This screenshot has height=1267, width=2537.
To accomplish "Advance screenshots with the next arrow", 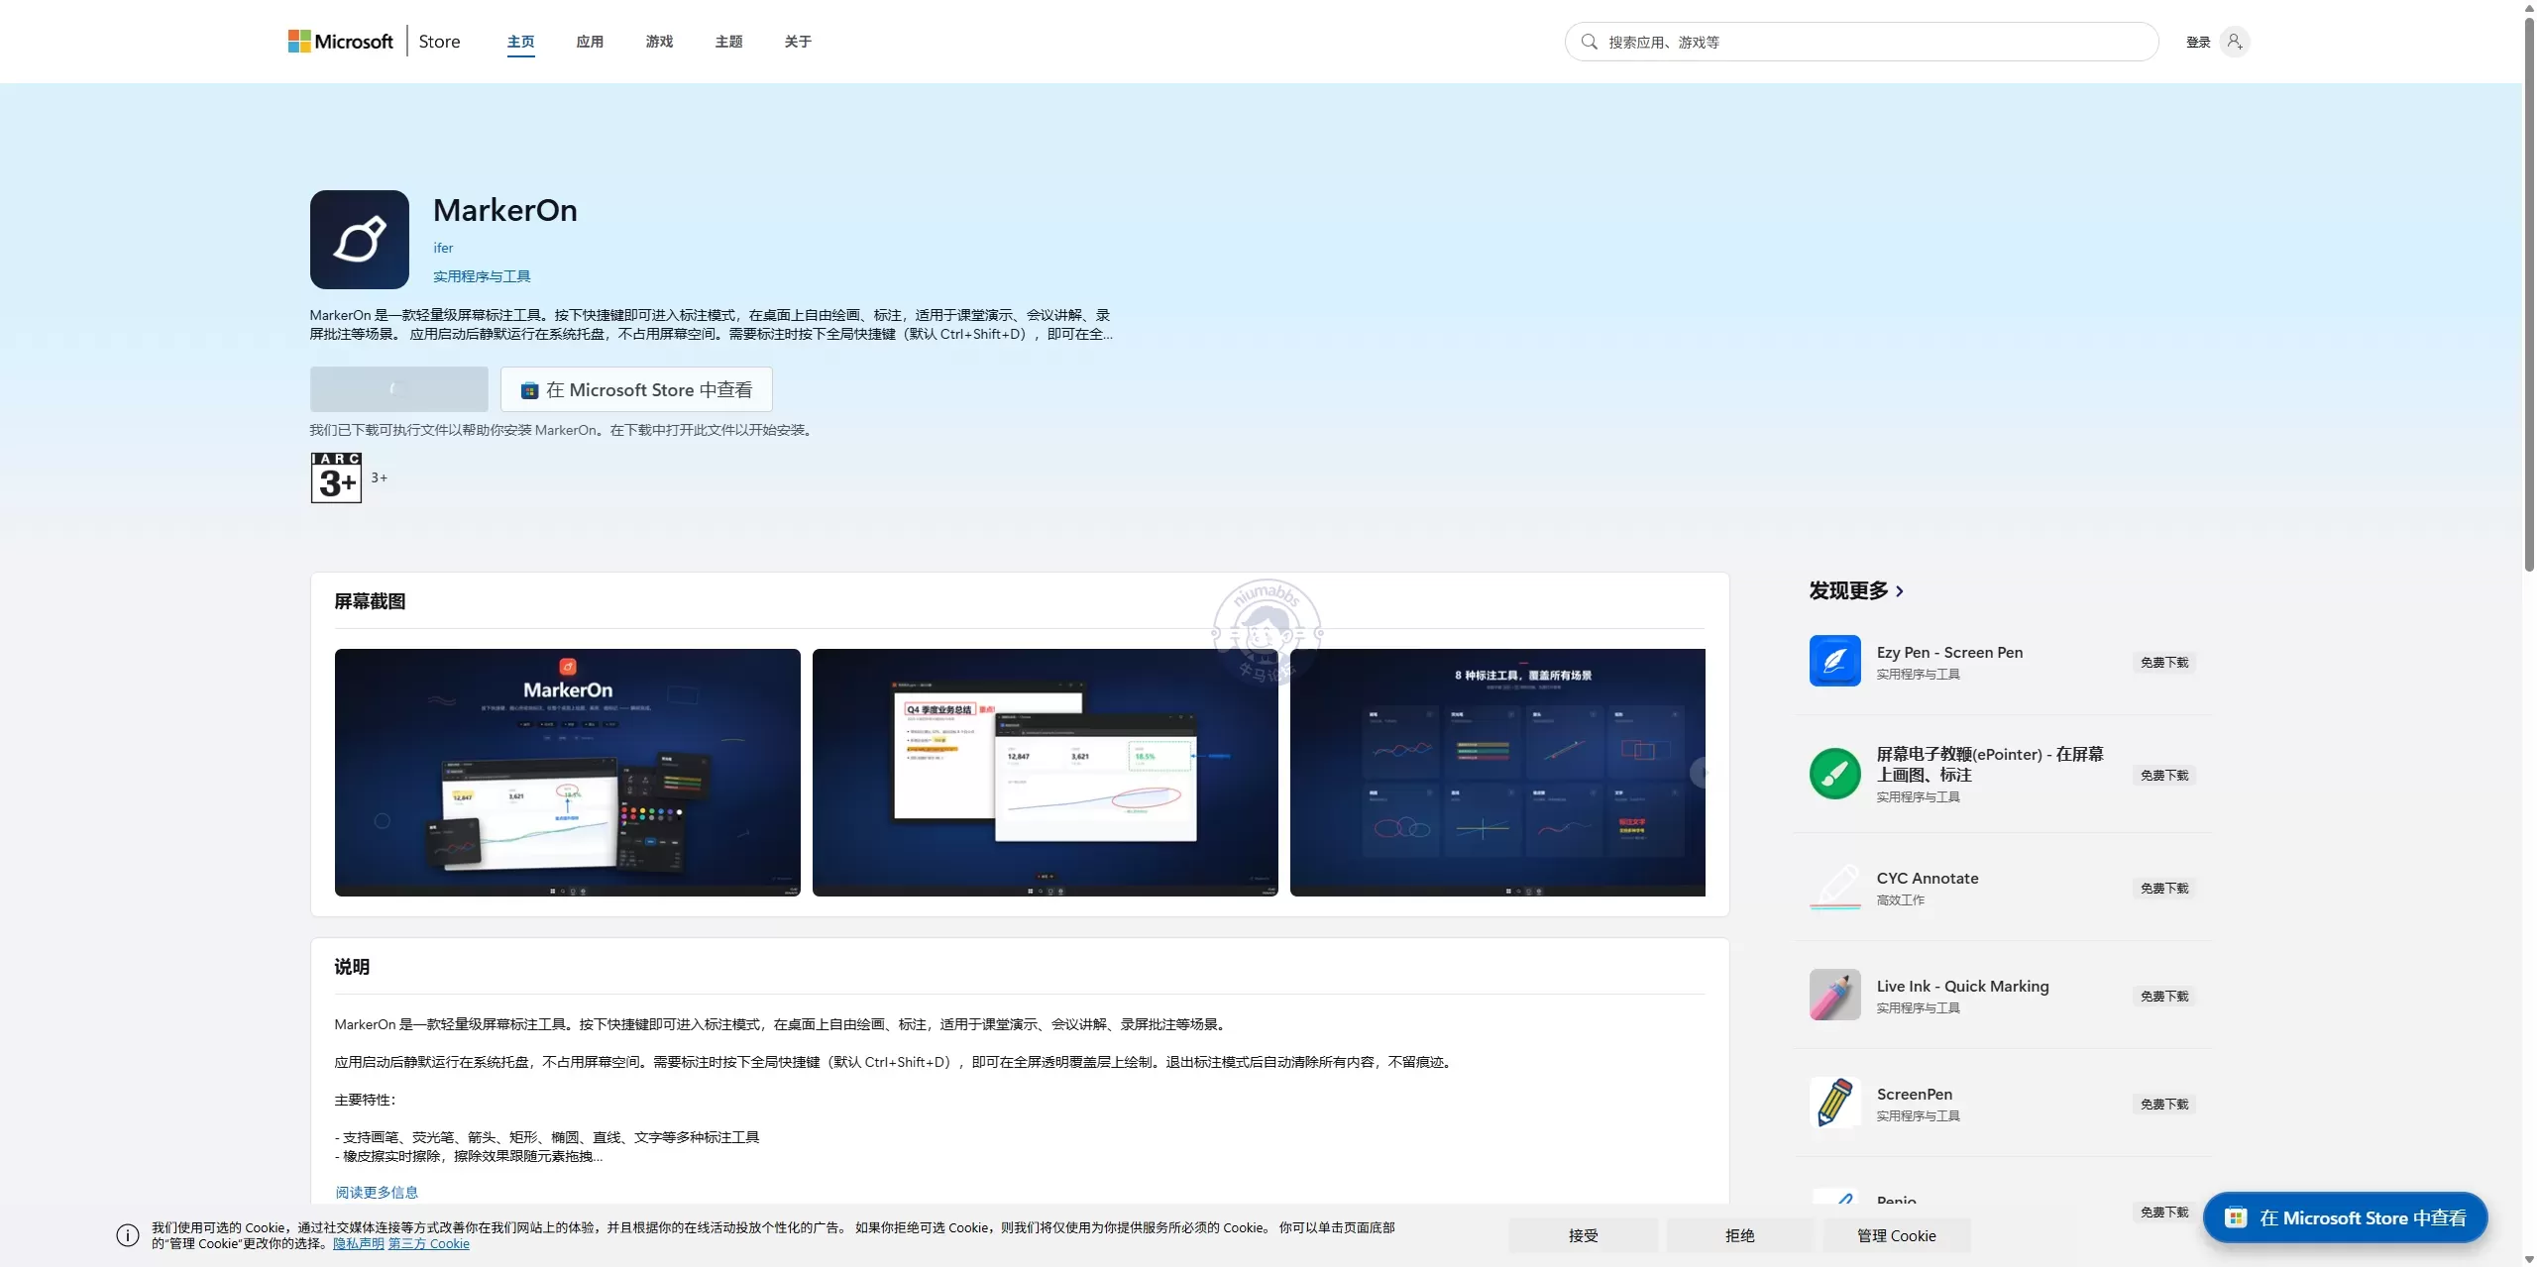I will click(1700, 773).
